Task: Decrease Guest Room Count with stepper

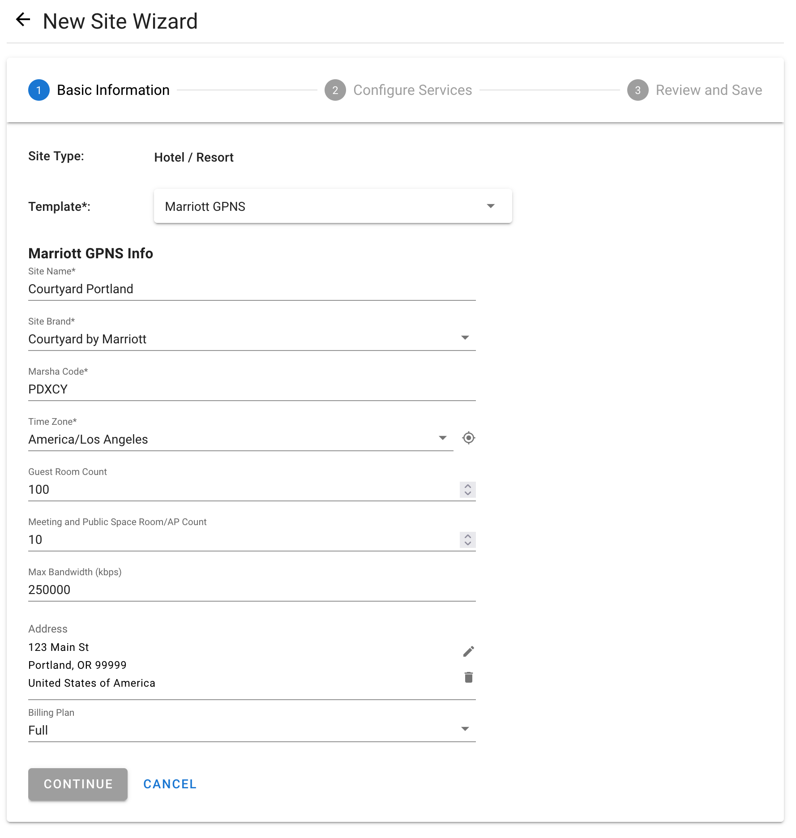Action: 467,493
